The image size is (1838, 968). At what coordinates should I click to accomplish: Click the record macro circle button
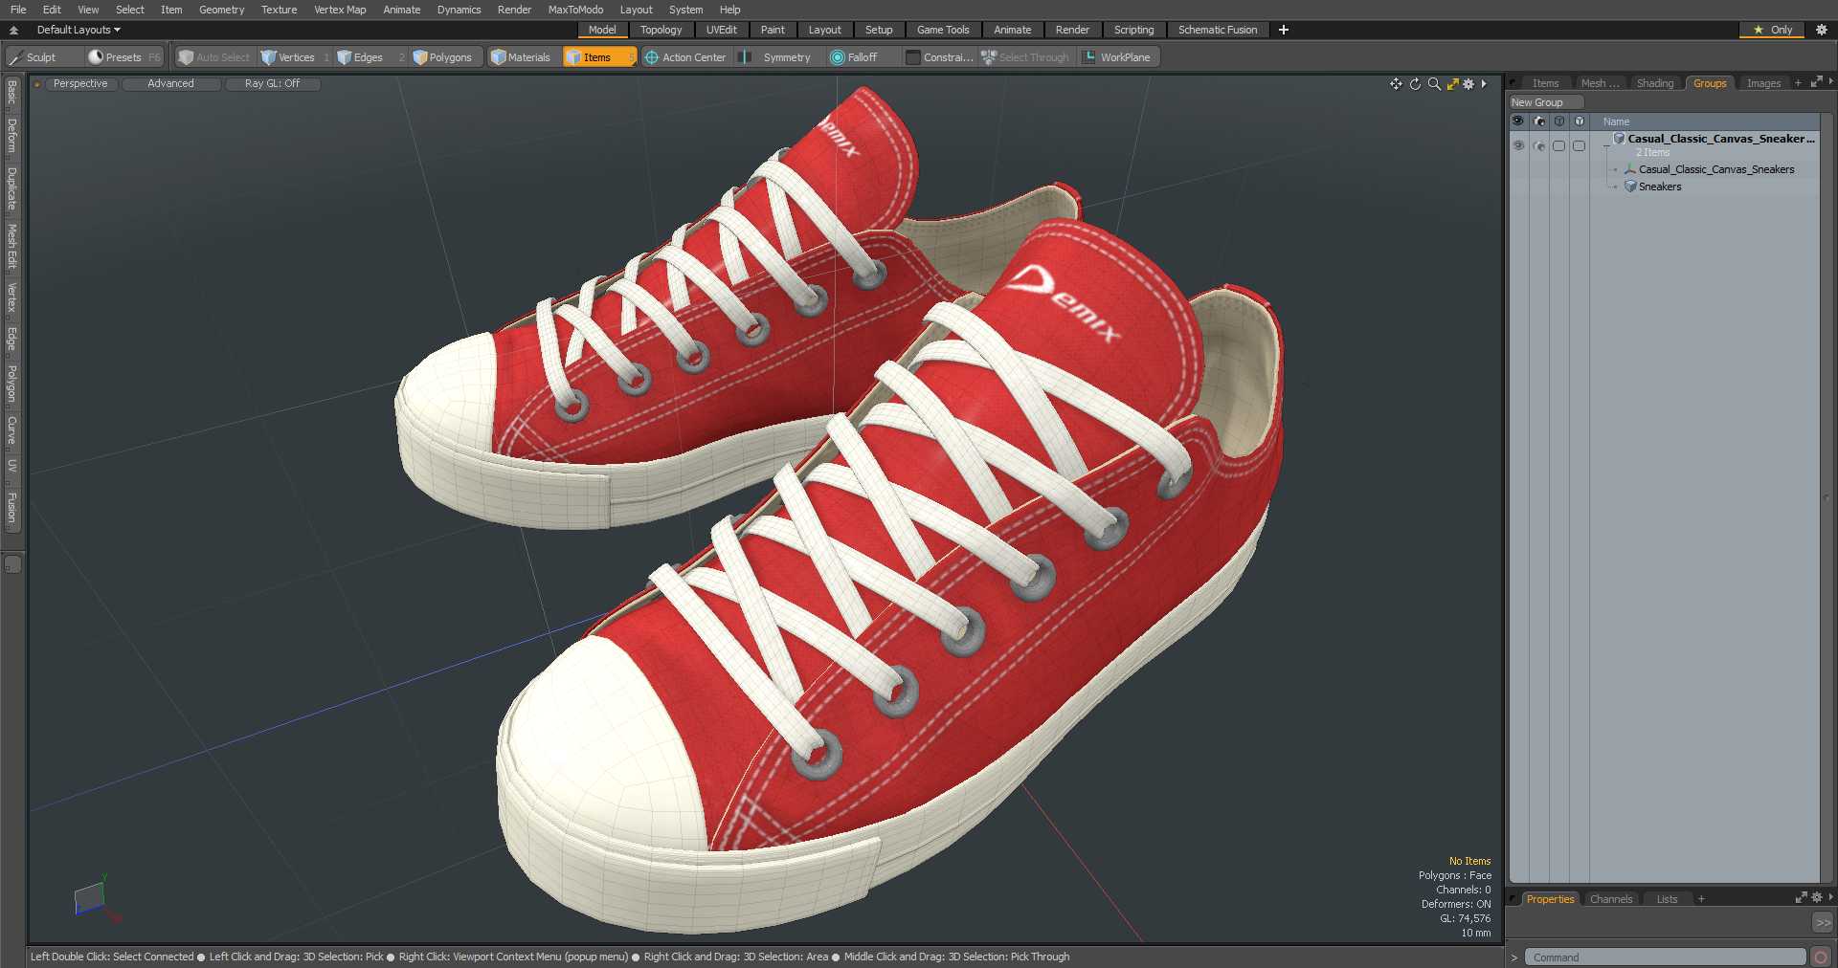(1821, 957)
